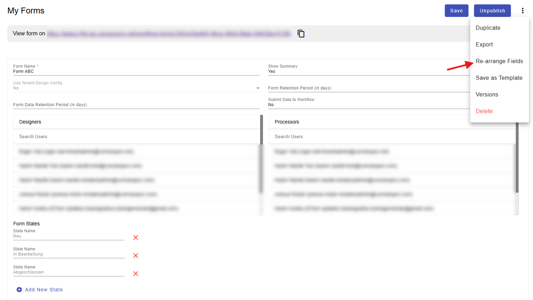Choose Export in the options menu
Viewport: 533px width, 300px height.
tap(484, 44)
